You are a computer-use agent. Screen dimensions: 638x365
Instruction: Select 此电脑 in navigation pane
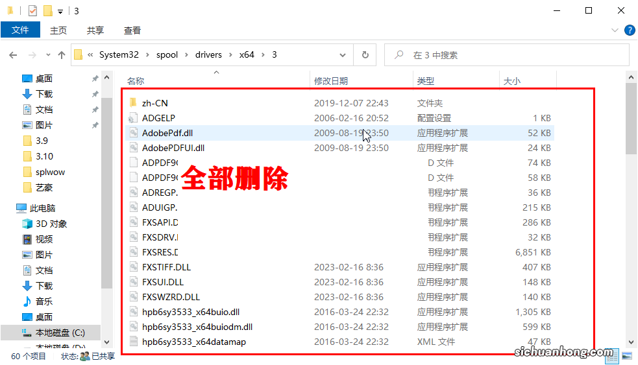(x=42, y=208)
